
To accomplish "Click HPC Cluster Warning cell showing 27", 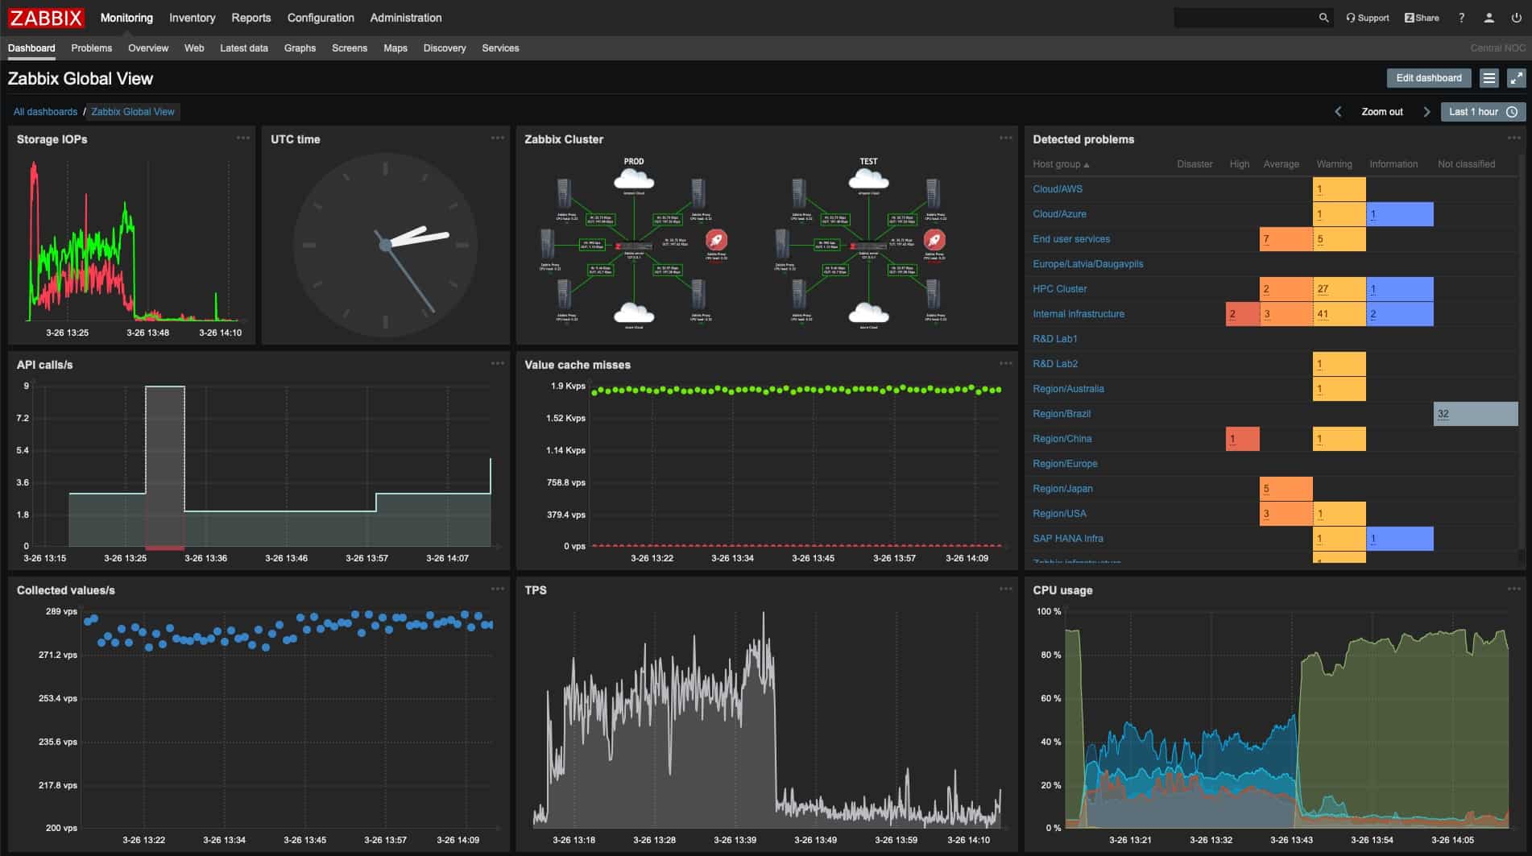I will 1339,289.
